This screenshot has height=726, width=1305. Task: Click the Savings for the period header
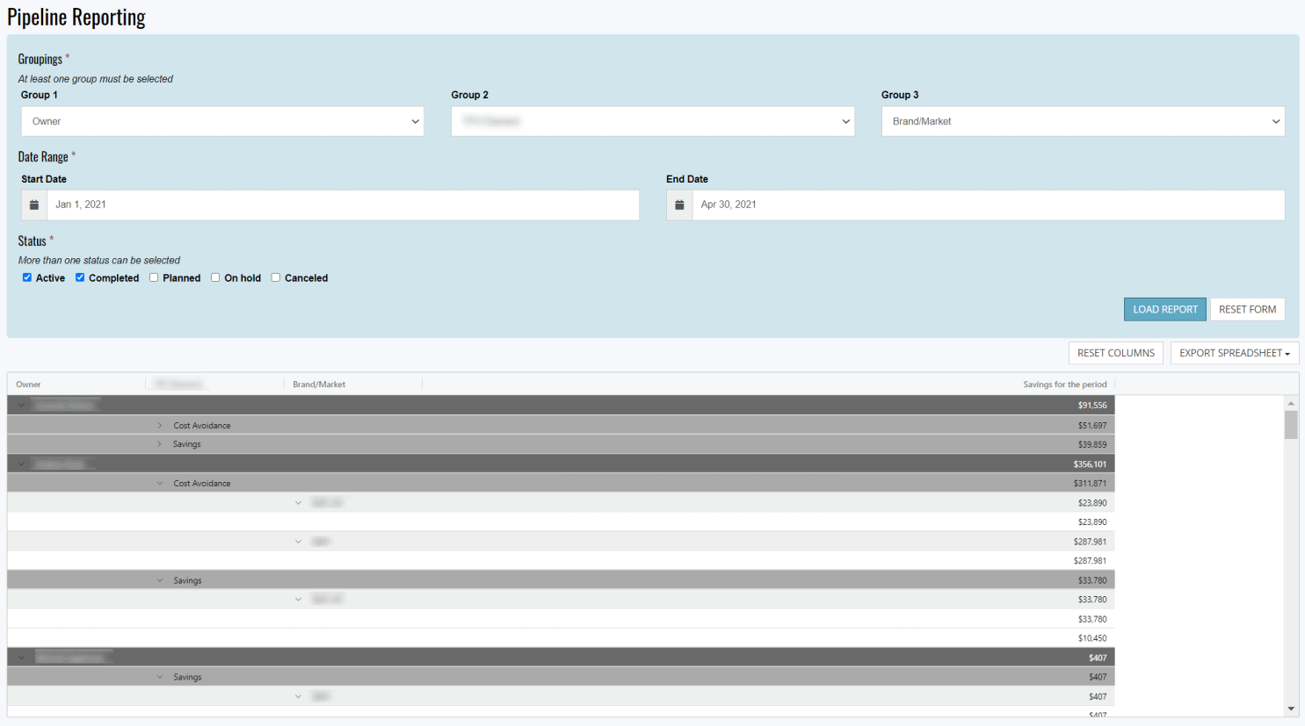click(x=1065, y=385)
